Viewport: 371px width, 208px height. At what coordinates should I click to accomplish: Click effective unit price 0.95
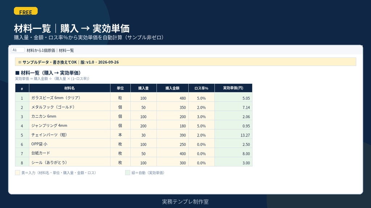tap(233, 125)
